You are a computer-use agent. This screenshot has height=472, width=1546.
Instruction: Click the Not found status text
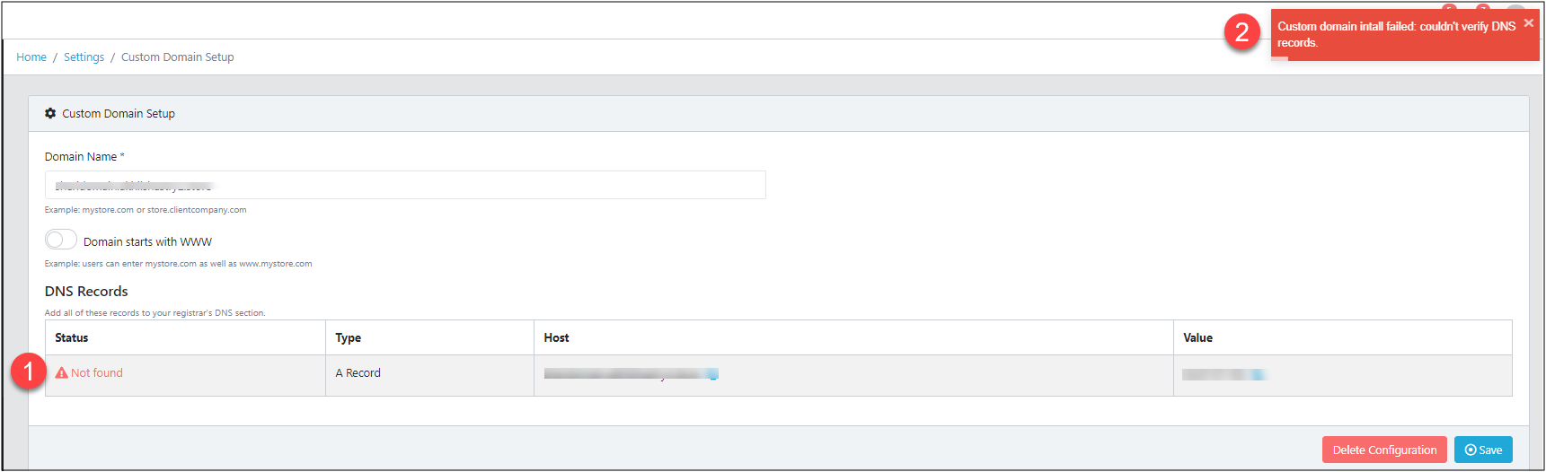(97, 373)
